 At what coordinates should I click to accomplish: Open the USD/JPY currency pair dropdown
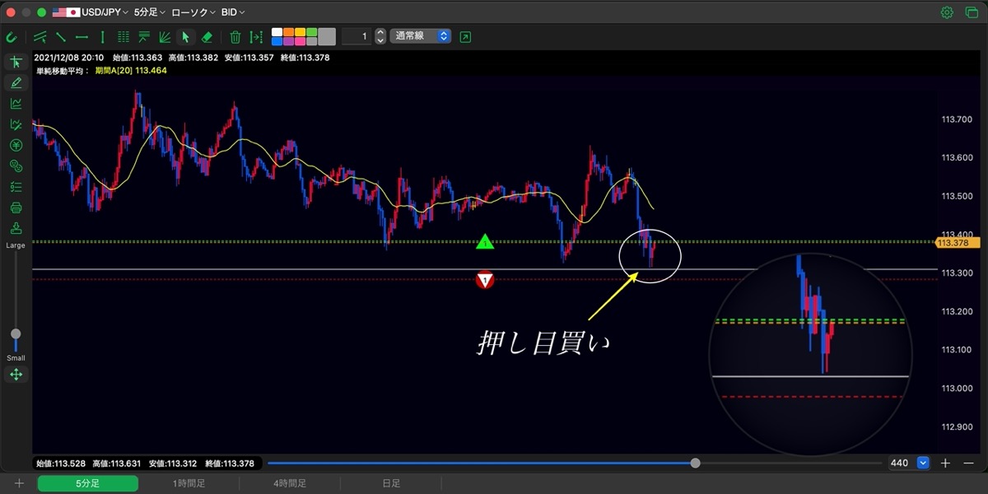pos(90,12)
